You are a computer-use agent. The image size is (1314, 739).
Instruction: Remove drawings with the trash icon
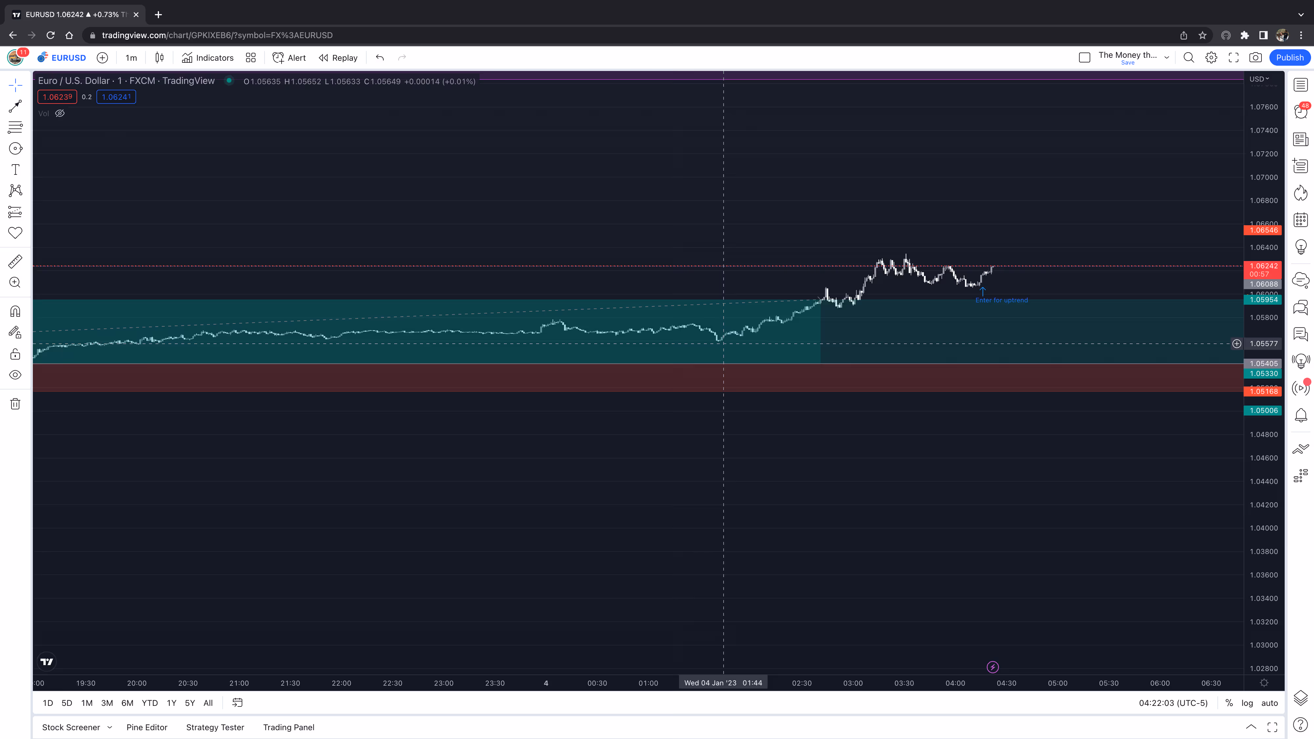click(x=15, y=404)
